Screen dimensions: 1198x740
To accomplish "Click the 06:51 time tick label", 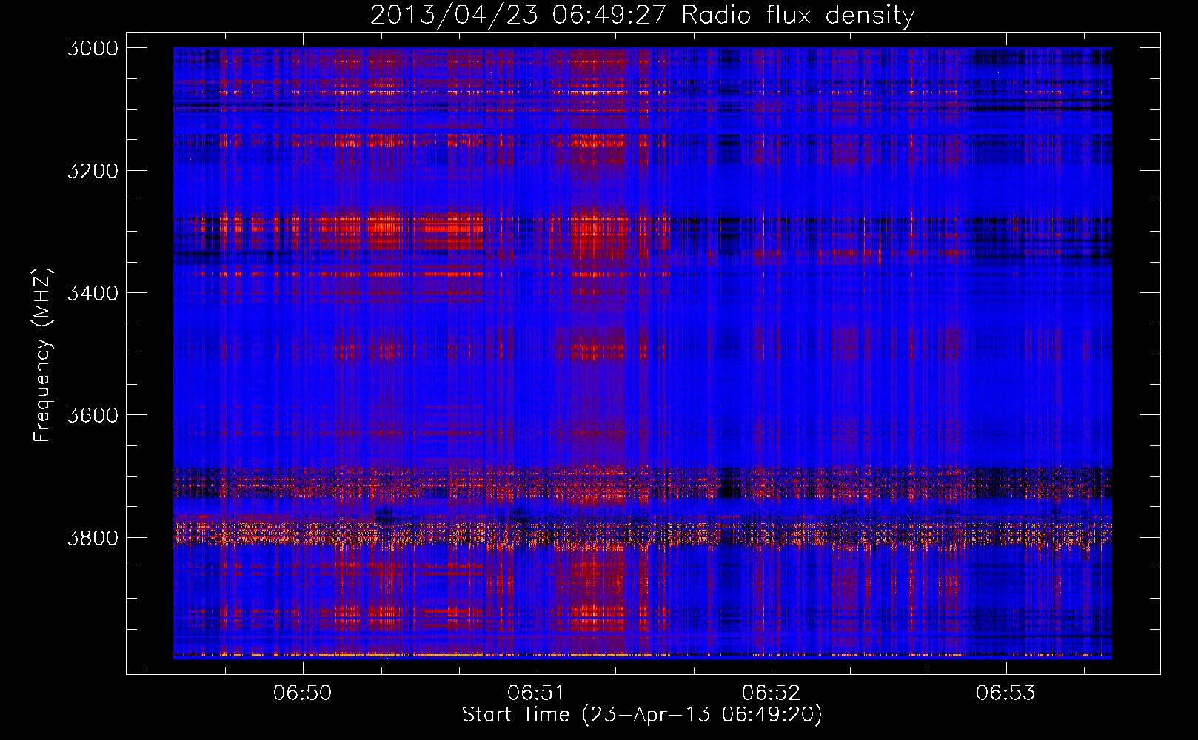I will tap(537, 693).
